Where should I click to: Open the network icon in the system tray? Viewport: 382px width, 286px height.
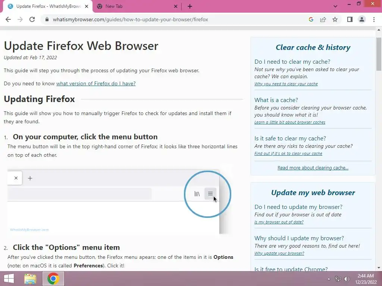point(338,279)
